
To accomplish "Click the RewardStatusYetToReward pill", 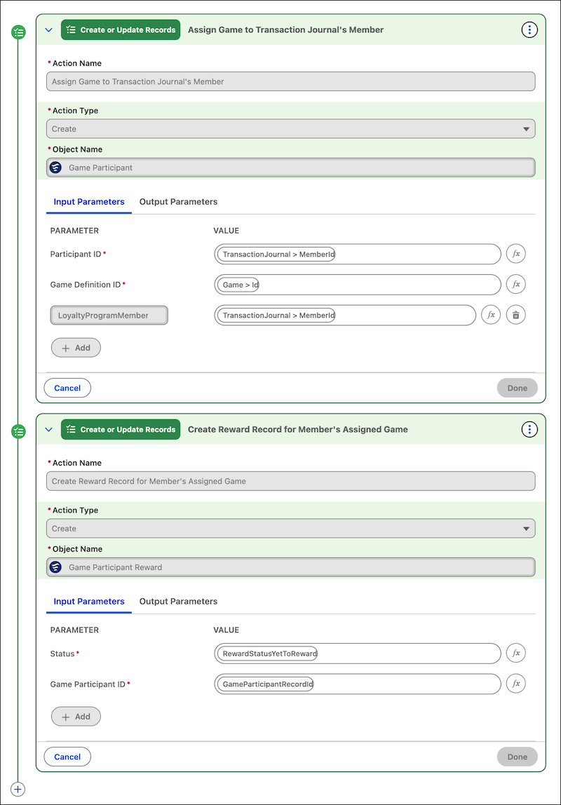I will coord(267,654).
